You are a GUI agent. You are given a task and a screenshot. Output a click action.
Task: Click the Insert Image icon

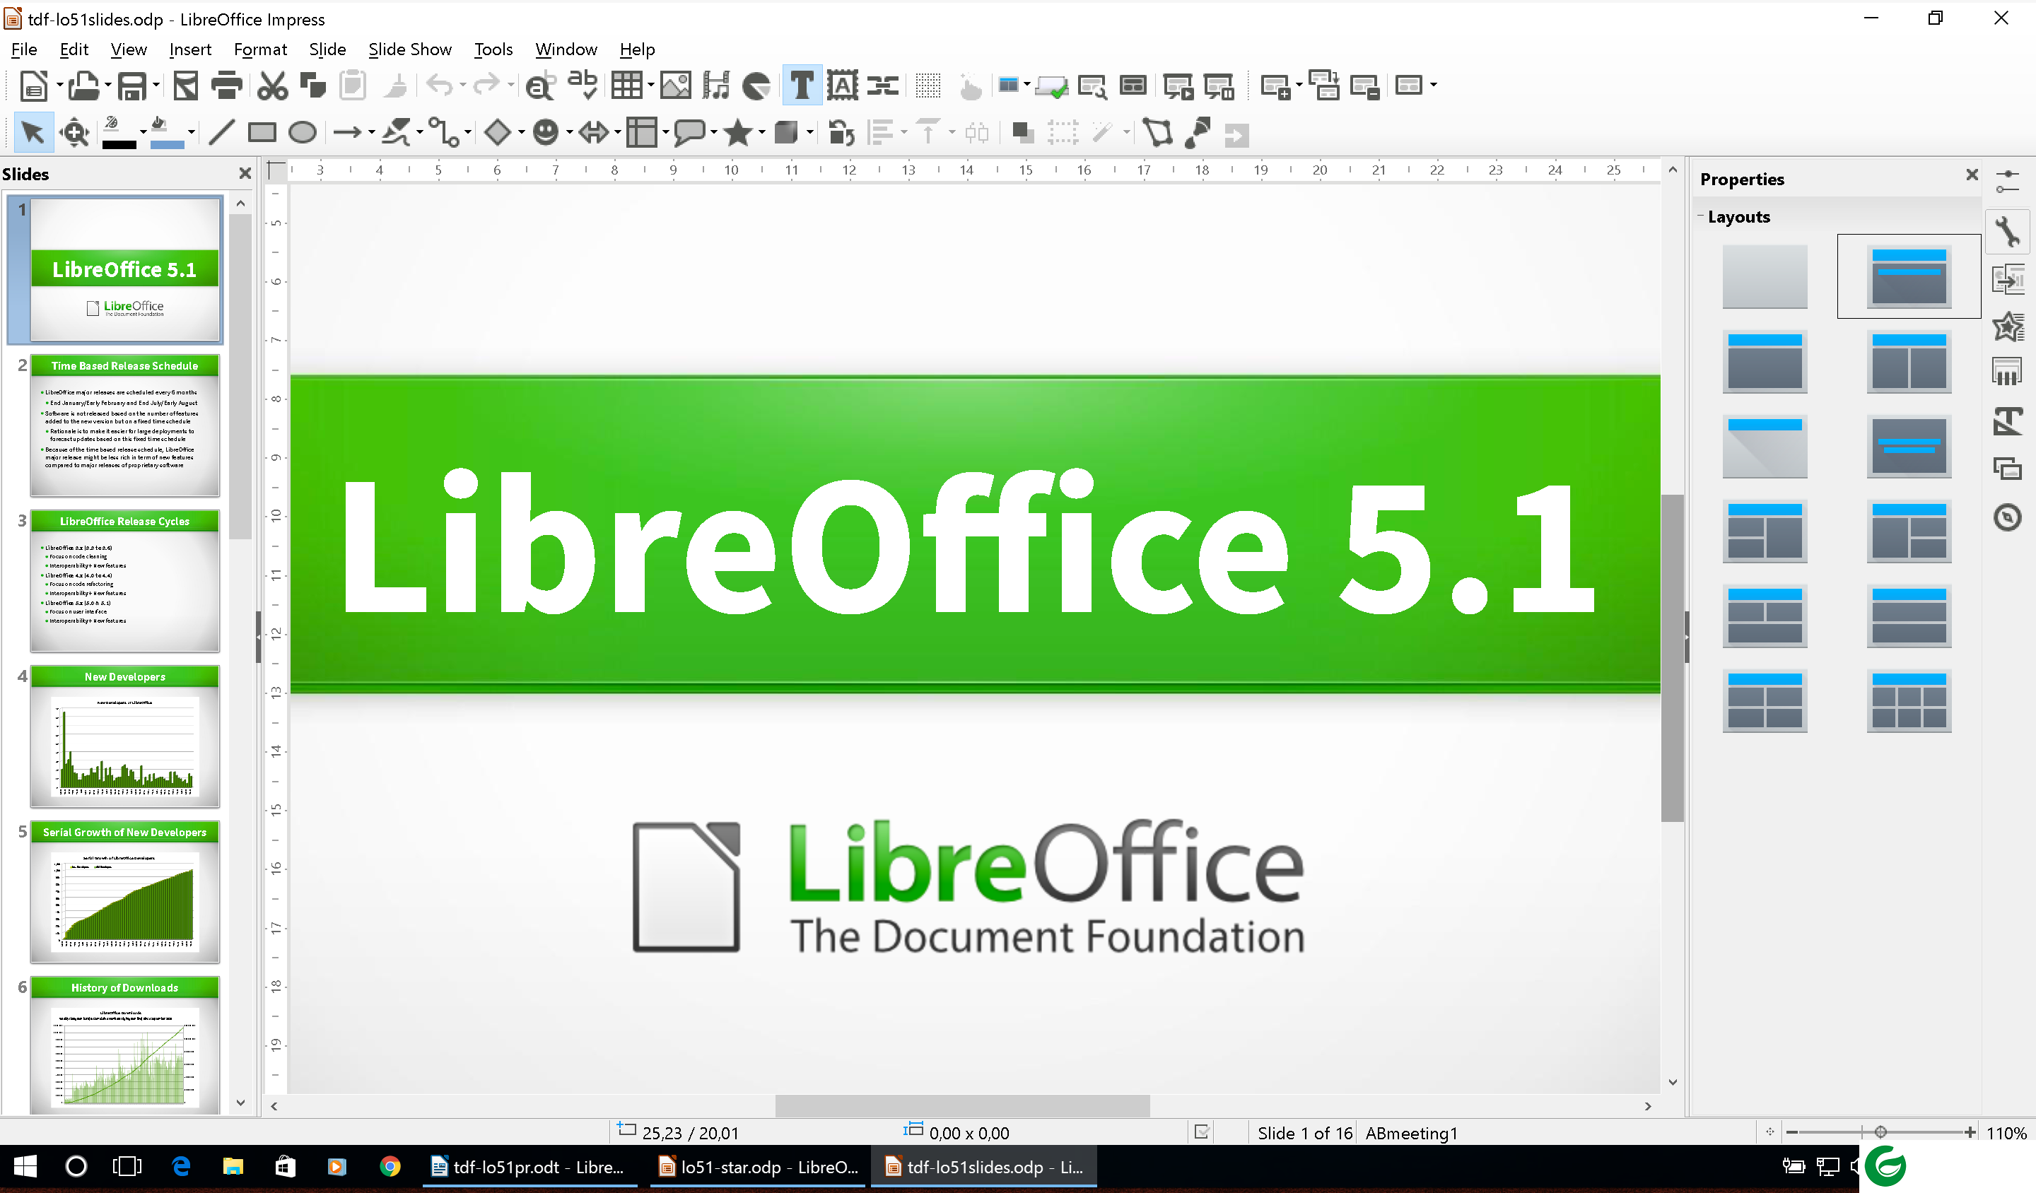click(x=675, y=86)
